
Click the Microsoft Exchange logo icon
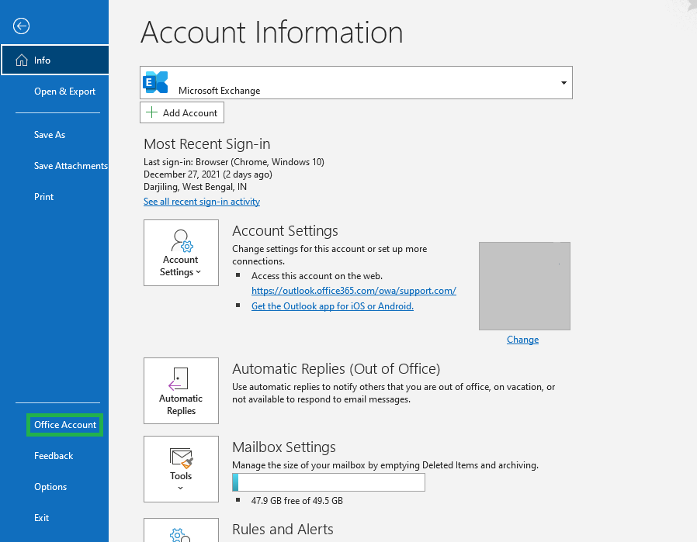(x=155, y=82)
